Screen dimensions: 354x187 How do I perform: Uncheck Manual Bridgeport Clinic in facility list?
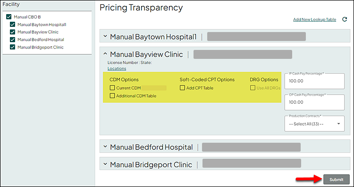12,47
